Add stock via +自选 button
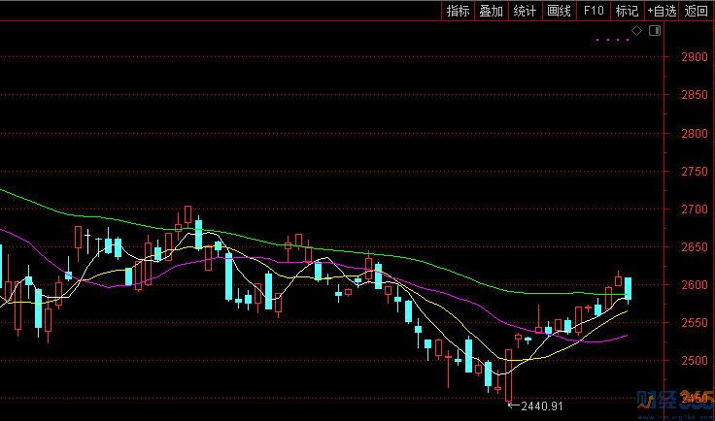 (662, 11)
